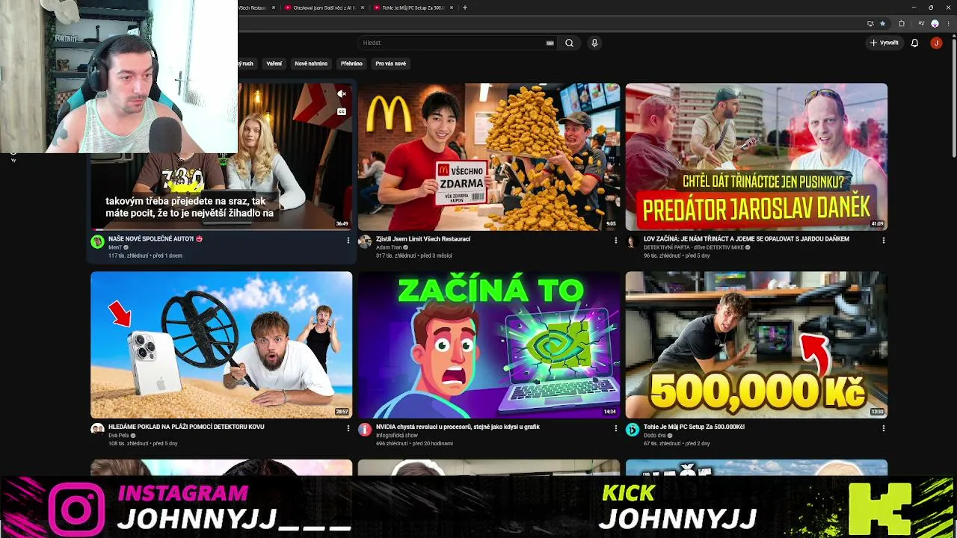Viewport: 957px width, 538px height.
Task: Open the account avatar menu 'J'
Action: coord(936,43)
